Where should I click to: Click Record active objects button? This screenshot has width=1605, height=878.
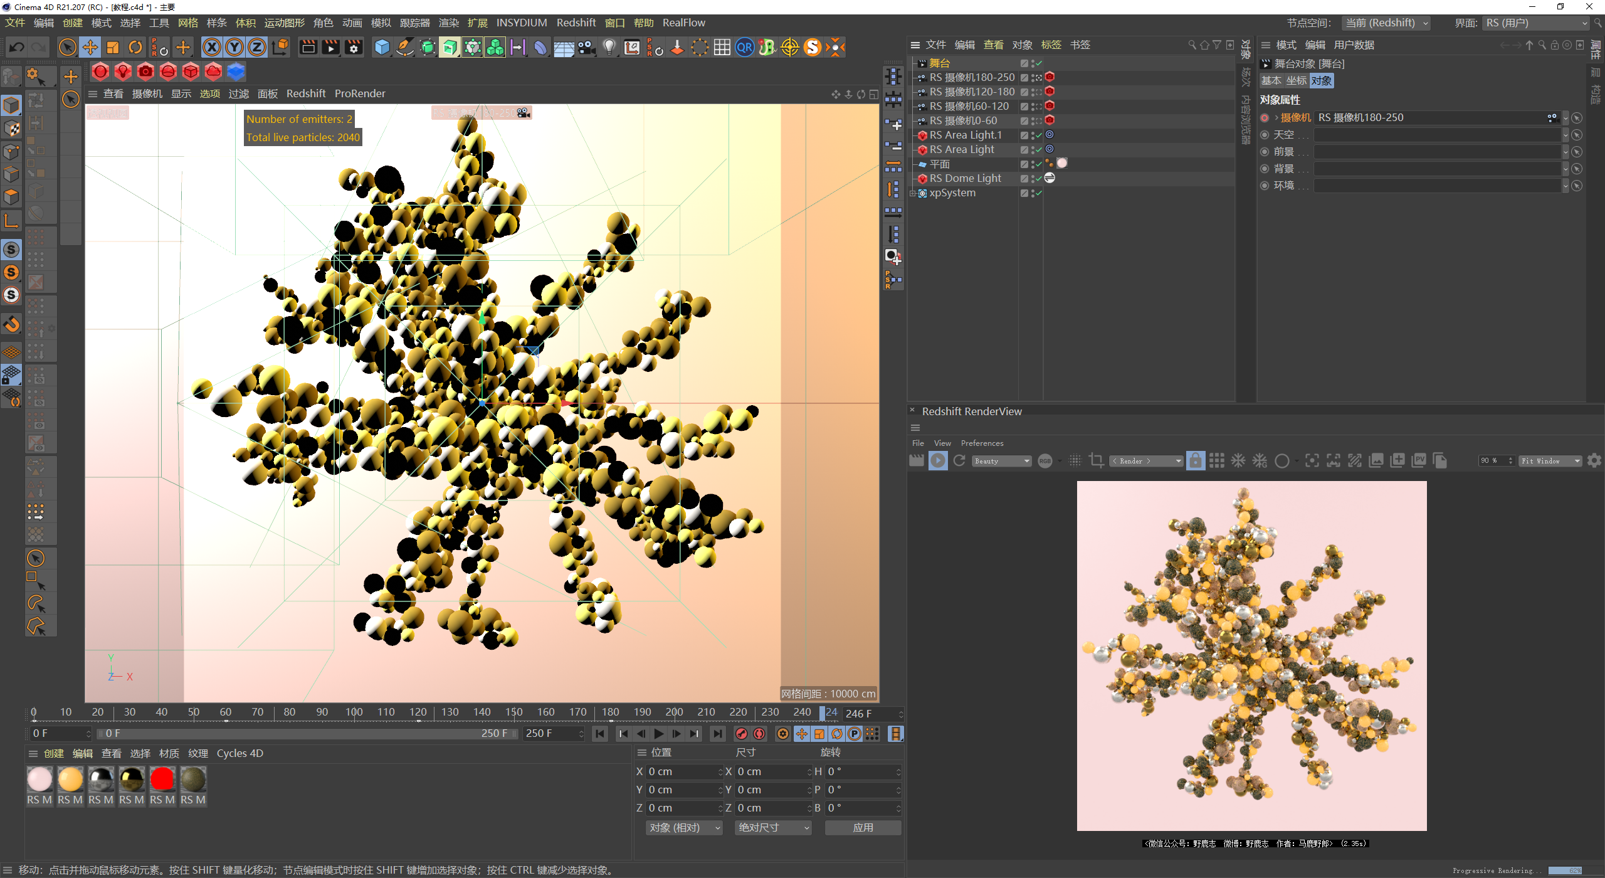click(742, 734)
